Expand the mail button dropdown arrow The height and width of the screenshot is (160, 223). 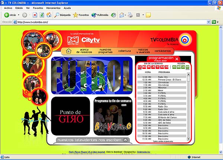coord(126,15)
